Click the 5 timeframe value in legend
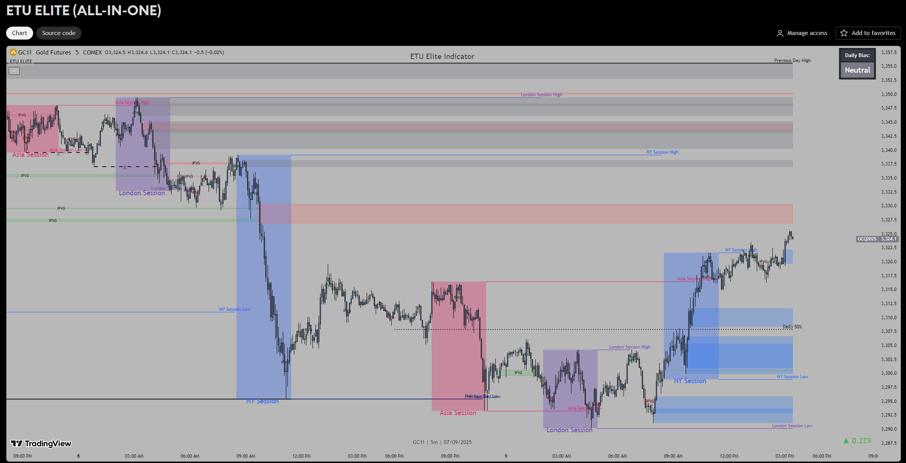This screenshot has height=463, width=906. click(x=77, y=52)
